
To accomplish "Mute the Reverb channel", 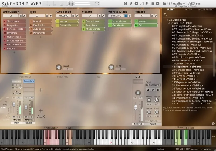I will click(x=26, y=117).
